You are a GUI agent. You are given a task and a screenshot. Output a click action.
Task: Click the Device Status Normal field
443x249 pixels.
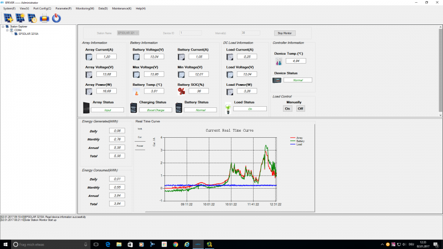click(298, 80)
